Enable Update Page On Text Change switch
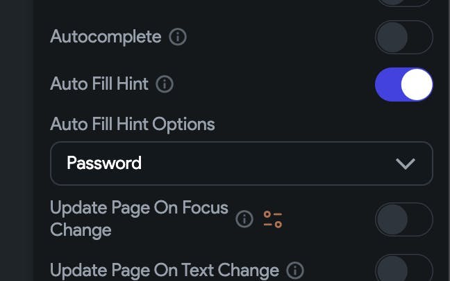 click(403, 269)
